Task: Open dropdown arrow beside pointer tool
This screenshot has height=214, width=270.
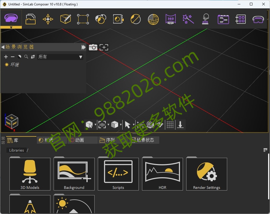Action: pyautogui.click(x=134, y=125)
